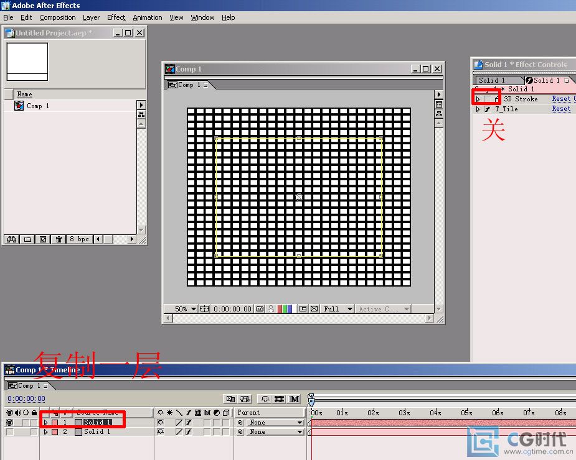Image resolution: width=576 pixels, height=460 pixels.
Task: Click the trash delete icon in Project window
Action: [59, 239]
